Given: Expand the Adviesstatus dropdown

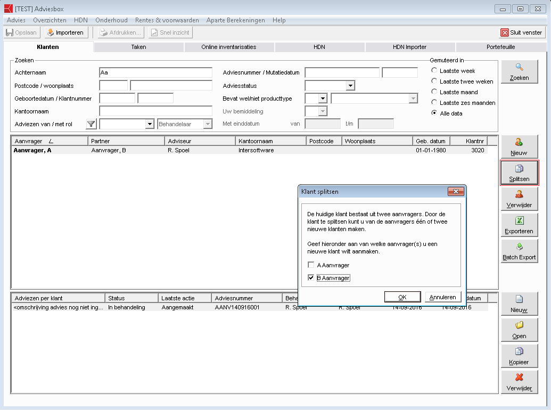Looking at the screenshot, I should [350, 86].
